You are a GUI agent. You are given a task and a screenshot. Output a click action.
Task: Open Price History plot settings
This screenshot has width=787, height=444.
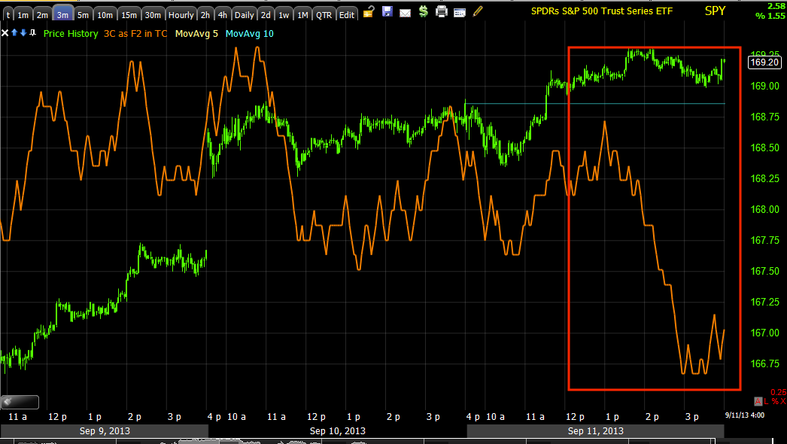click(71, 34)
